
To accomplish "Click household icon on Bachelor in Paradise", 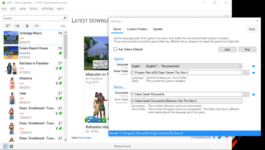I will point(60,63).
